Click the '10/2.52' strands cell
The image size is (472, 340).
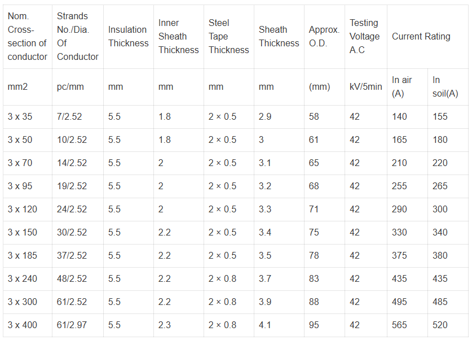coord(72,140)
